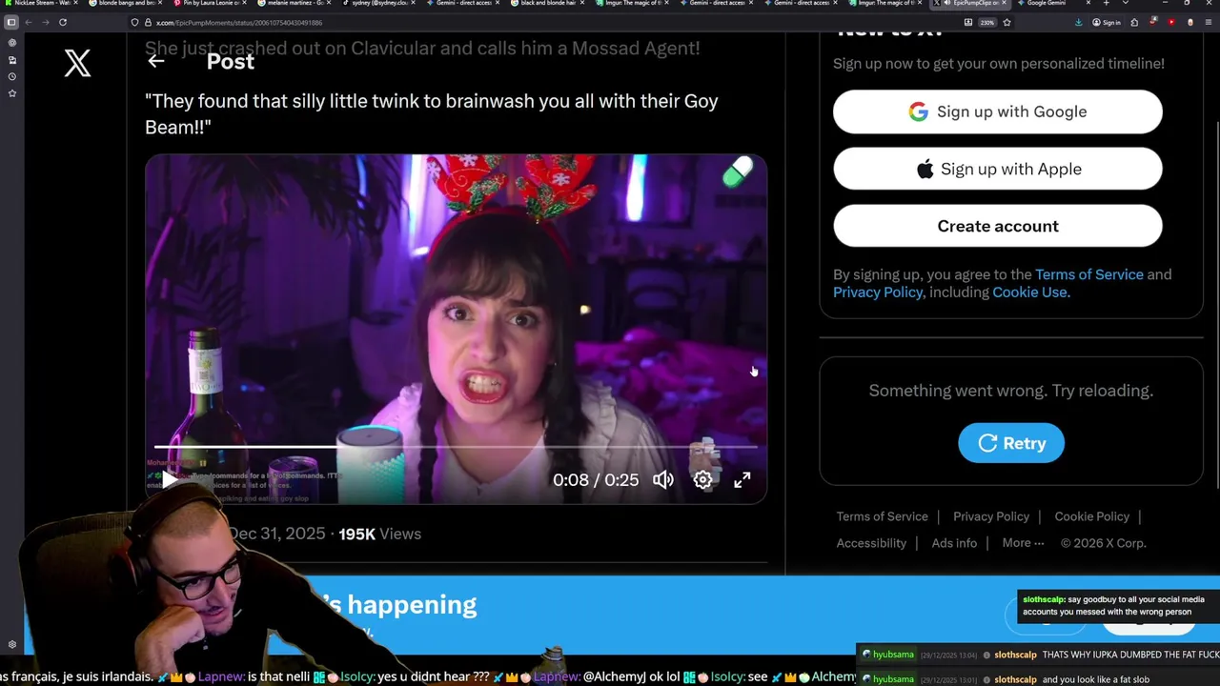Open the padlock site info icon

pos(147,22)
